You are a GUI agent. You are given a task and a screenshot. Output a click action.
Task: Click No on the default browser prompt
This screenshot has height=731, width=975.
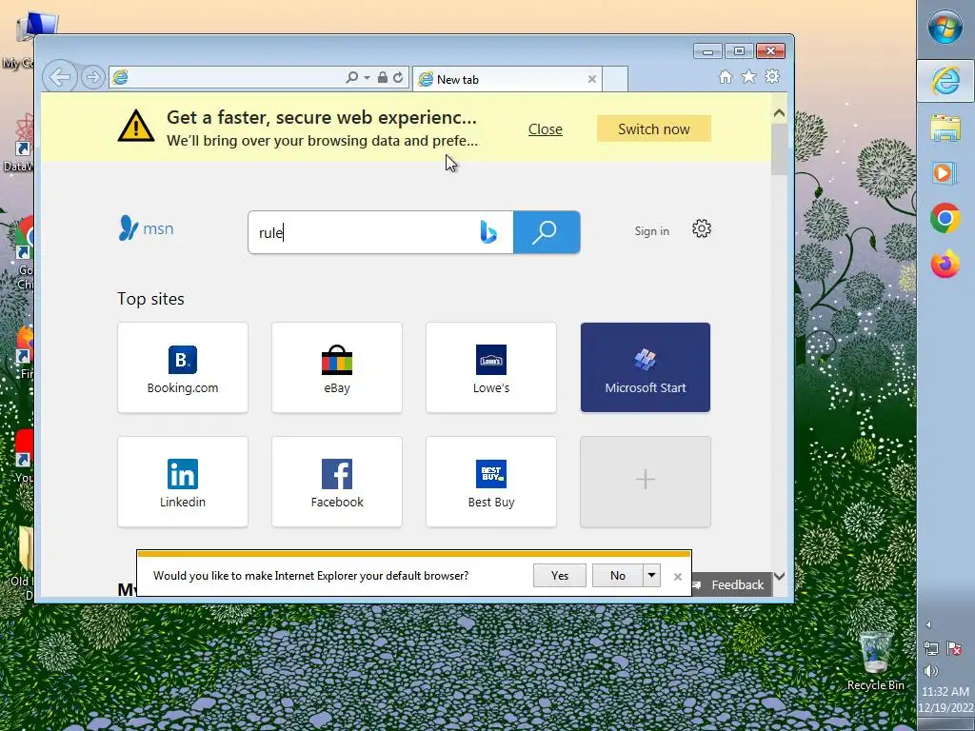click(617, 576)
